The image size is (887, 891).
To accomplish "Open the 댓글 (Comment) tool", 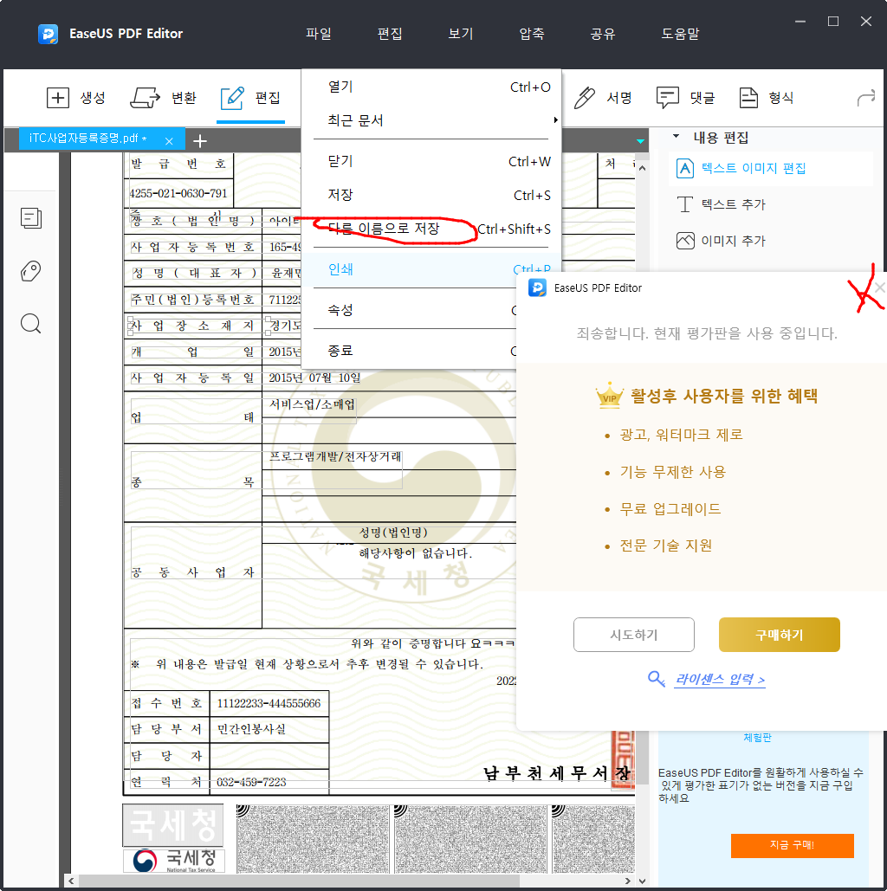I will click(x=685, y=98).
